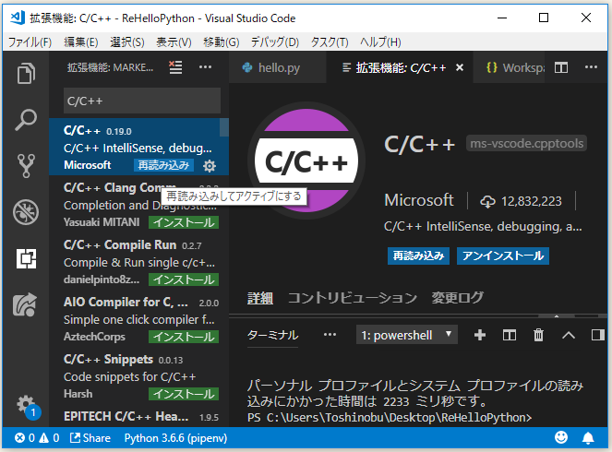Image resolution: width=612 pixels, height=452 pixels.
Task: Switch to the Workspace settings tab
Action: tap(510, 68)
